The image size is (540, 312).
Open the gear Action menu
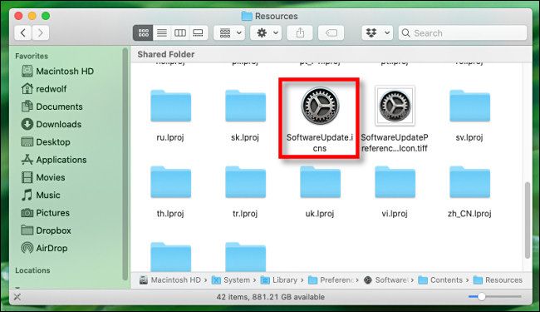[x=266, y=33]
